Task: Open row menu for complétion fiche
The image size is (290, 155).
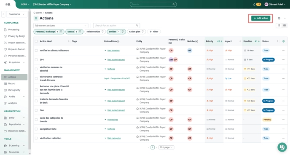Action: 283,129
